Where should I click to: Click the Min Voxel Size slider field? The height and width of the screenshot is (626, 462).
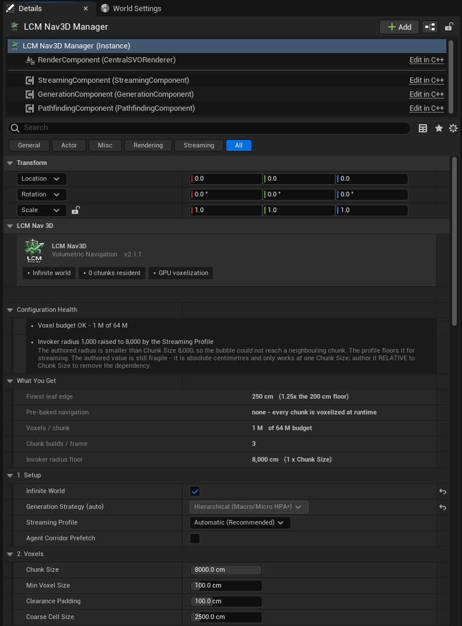click(x=226, y=586)
